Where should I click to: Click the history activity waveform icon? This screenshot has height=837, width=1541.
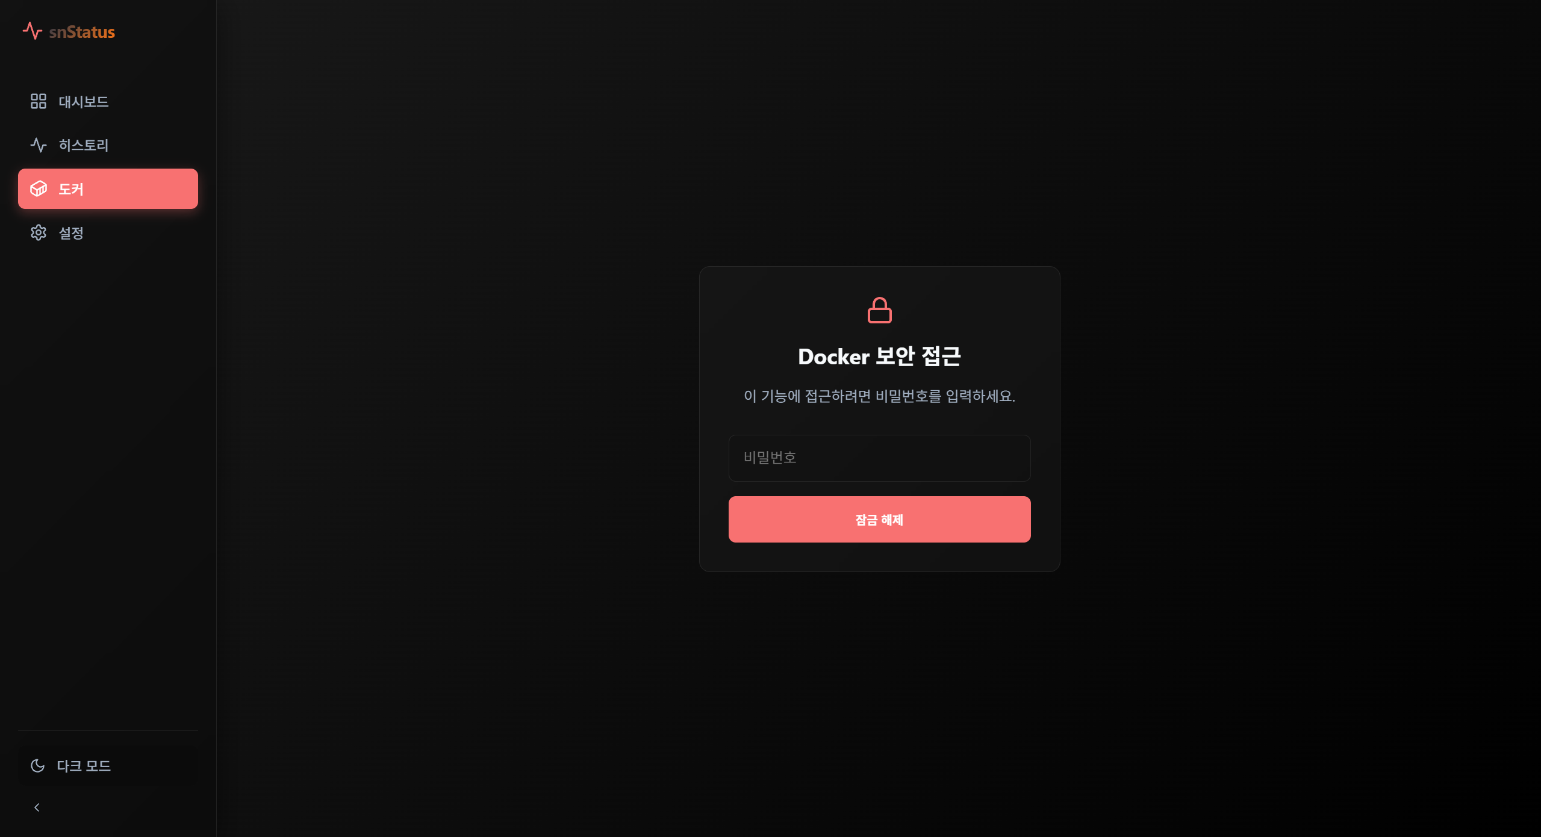tap(39, 145)
